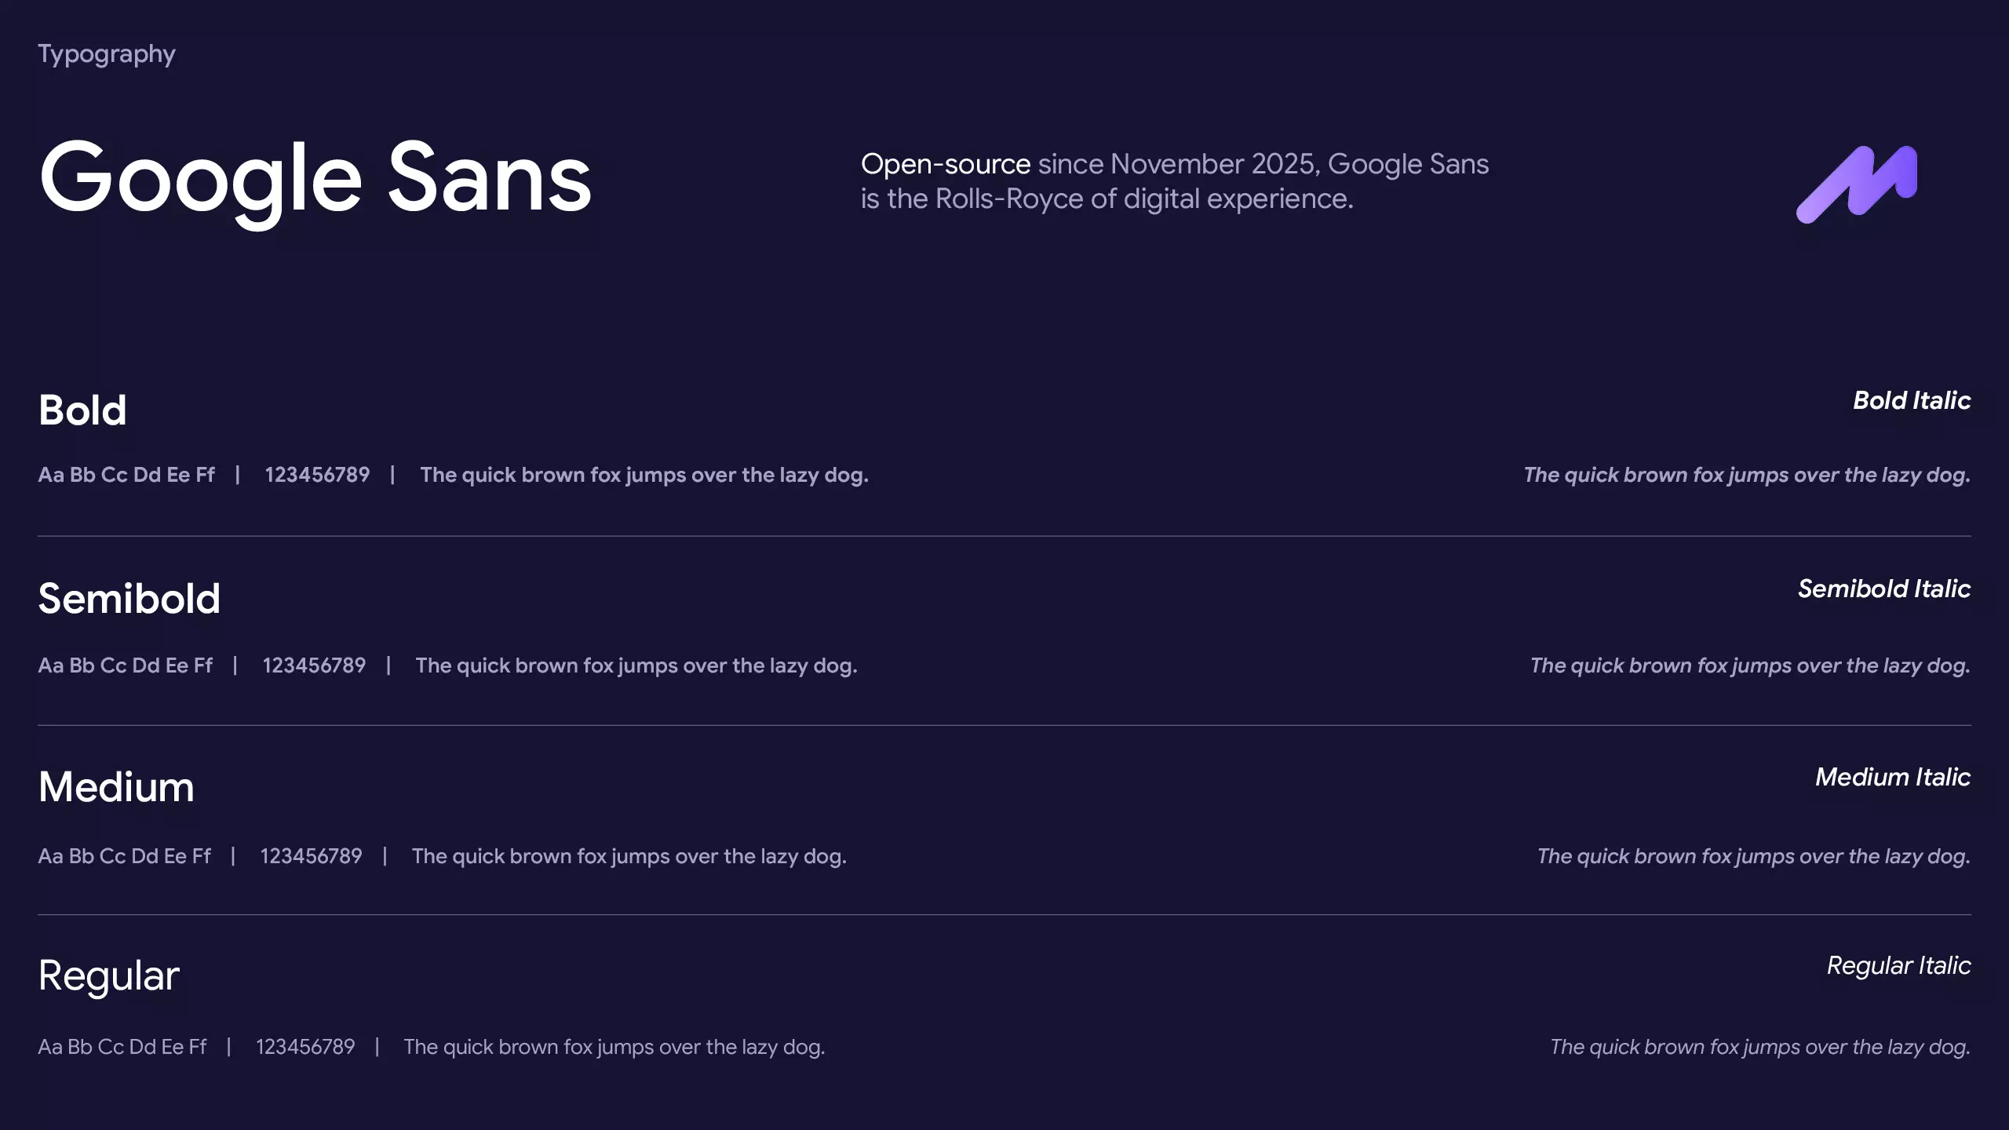The height and width of the screenshot is (1130, 2009).
Task: Click the Rolls-Royce description line
Action: pyautogui.click(x=1107, y=199)
